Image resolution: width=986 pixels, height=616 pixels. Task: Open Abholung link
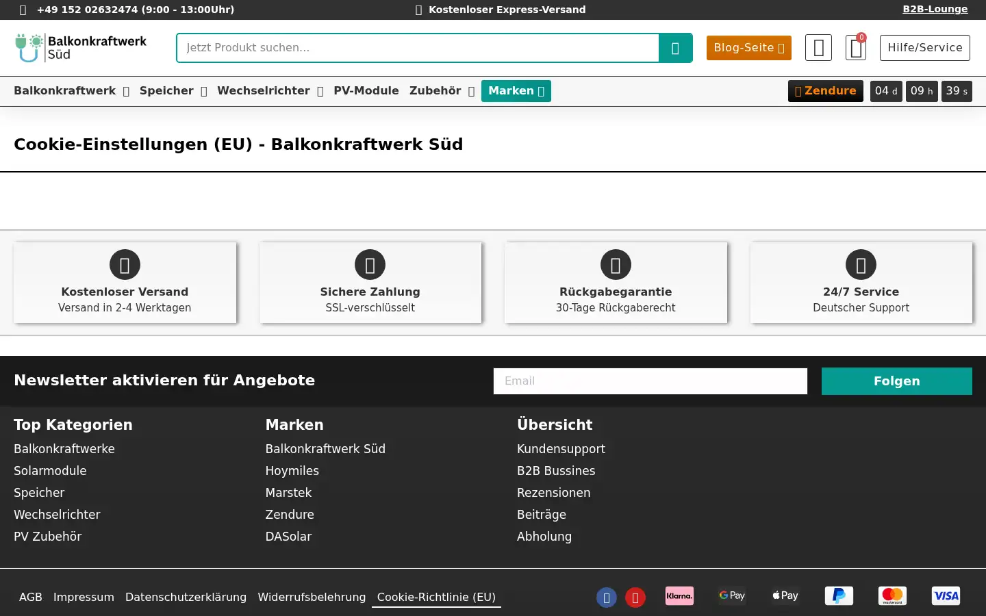coord(544,537)
